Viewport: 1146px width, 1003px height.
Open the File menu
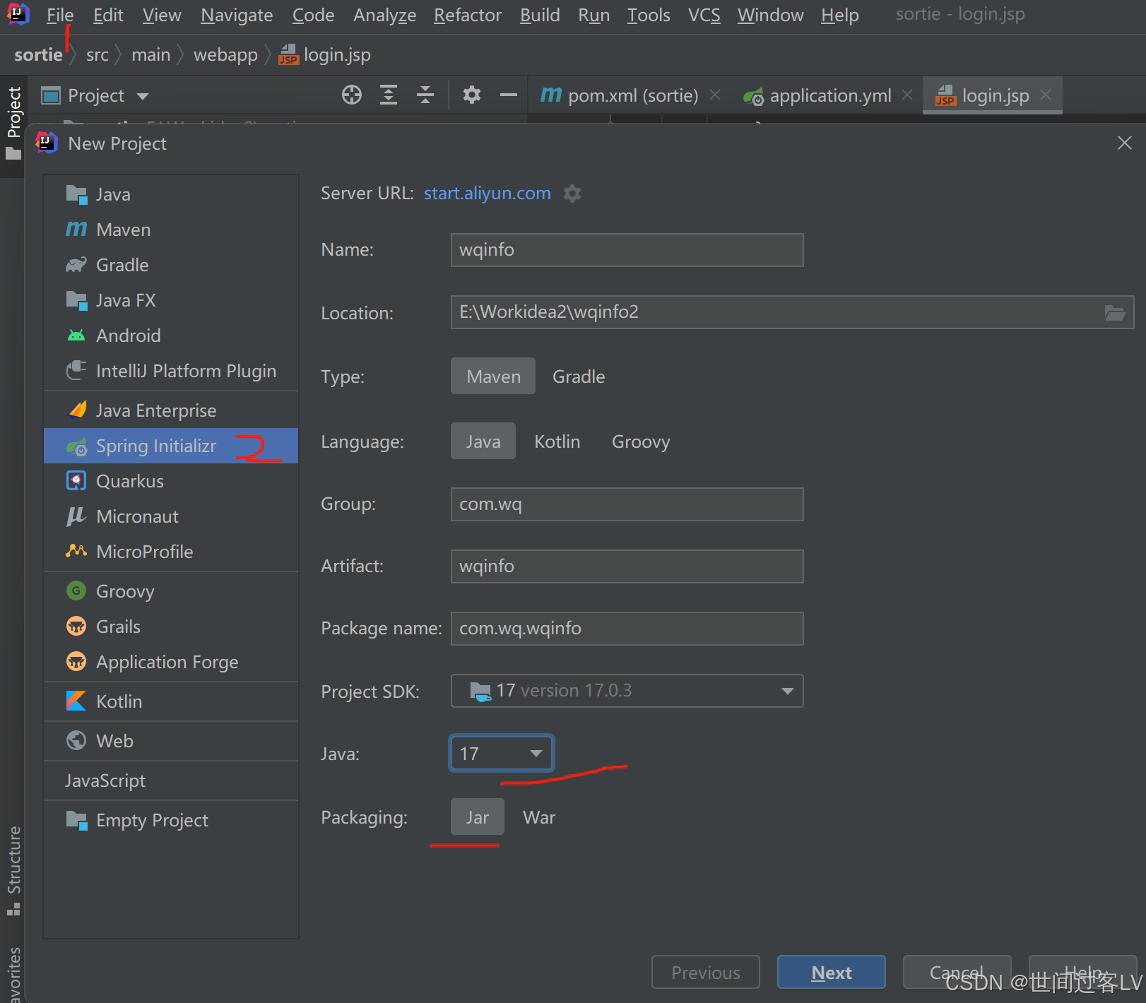[60, 15]
